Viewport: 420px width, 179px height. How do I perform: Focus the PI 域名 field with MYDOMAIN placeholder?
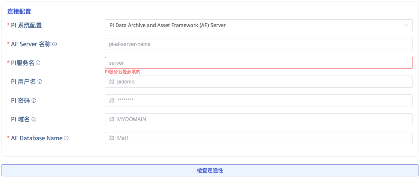(x=259, y=119)
